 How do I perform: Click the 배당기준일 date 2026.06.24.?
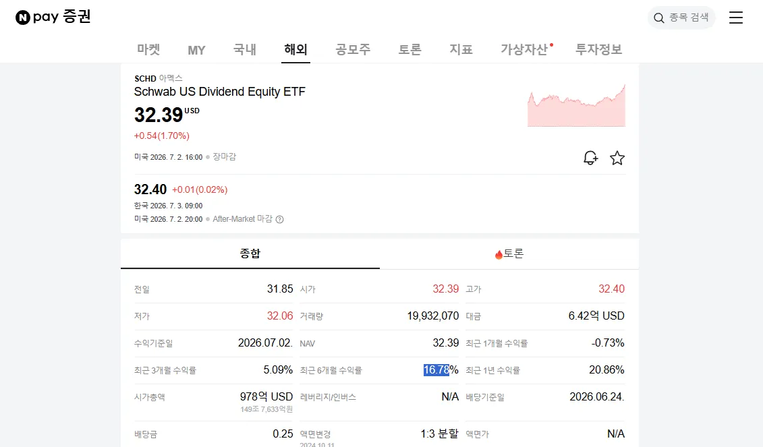[597, 397]
